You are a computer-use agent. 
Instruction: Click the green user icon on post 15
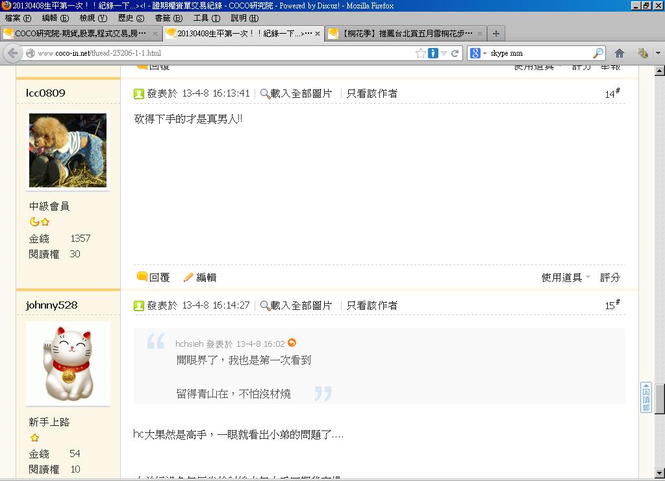click(x=139, y=306)
